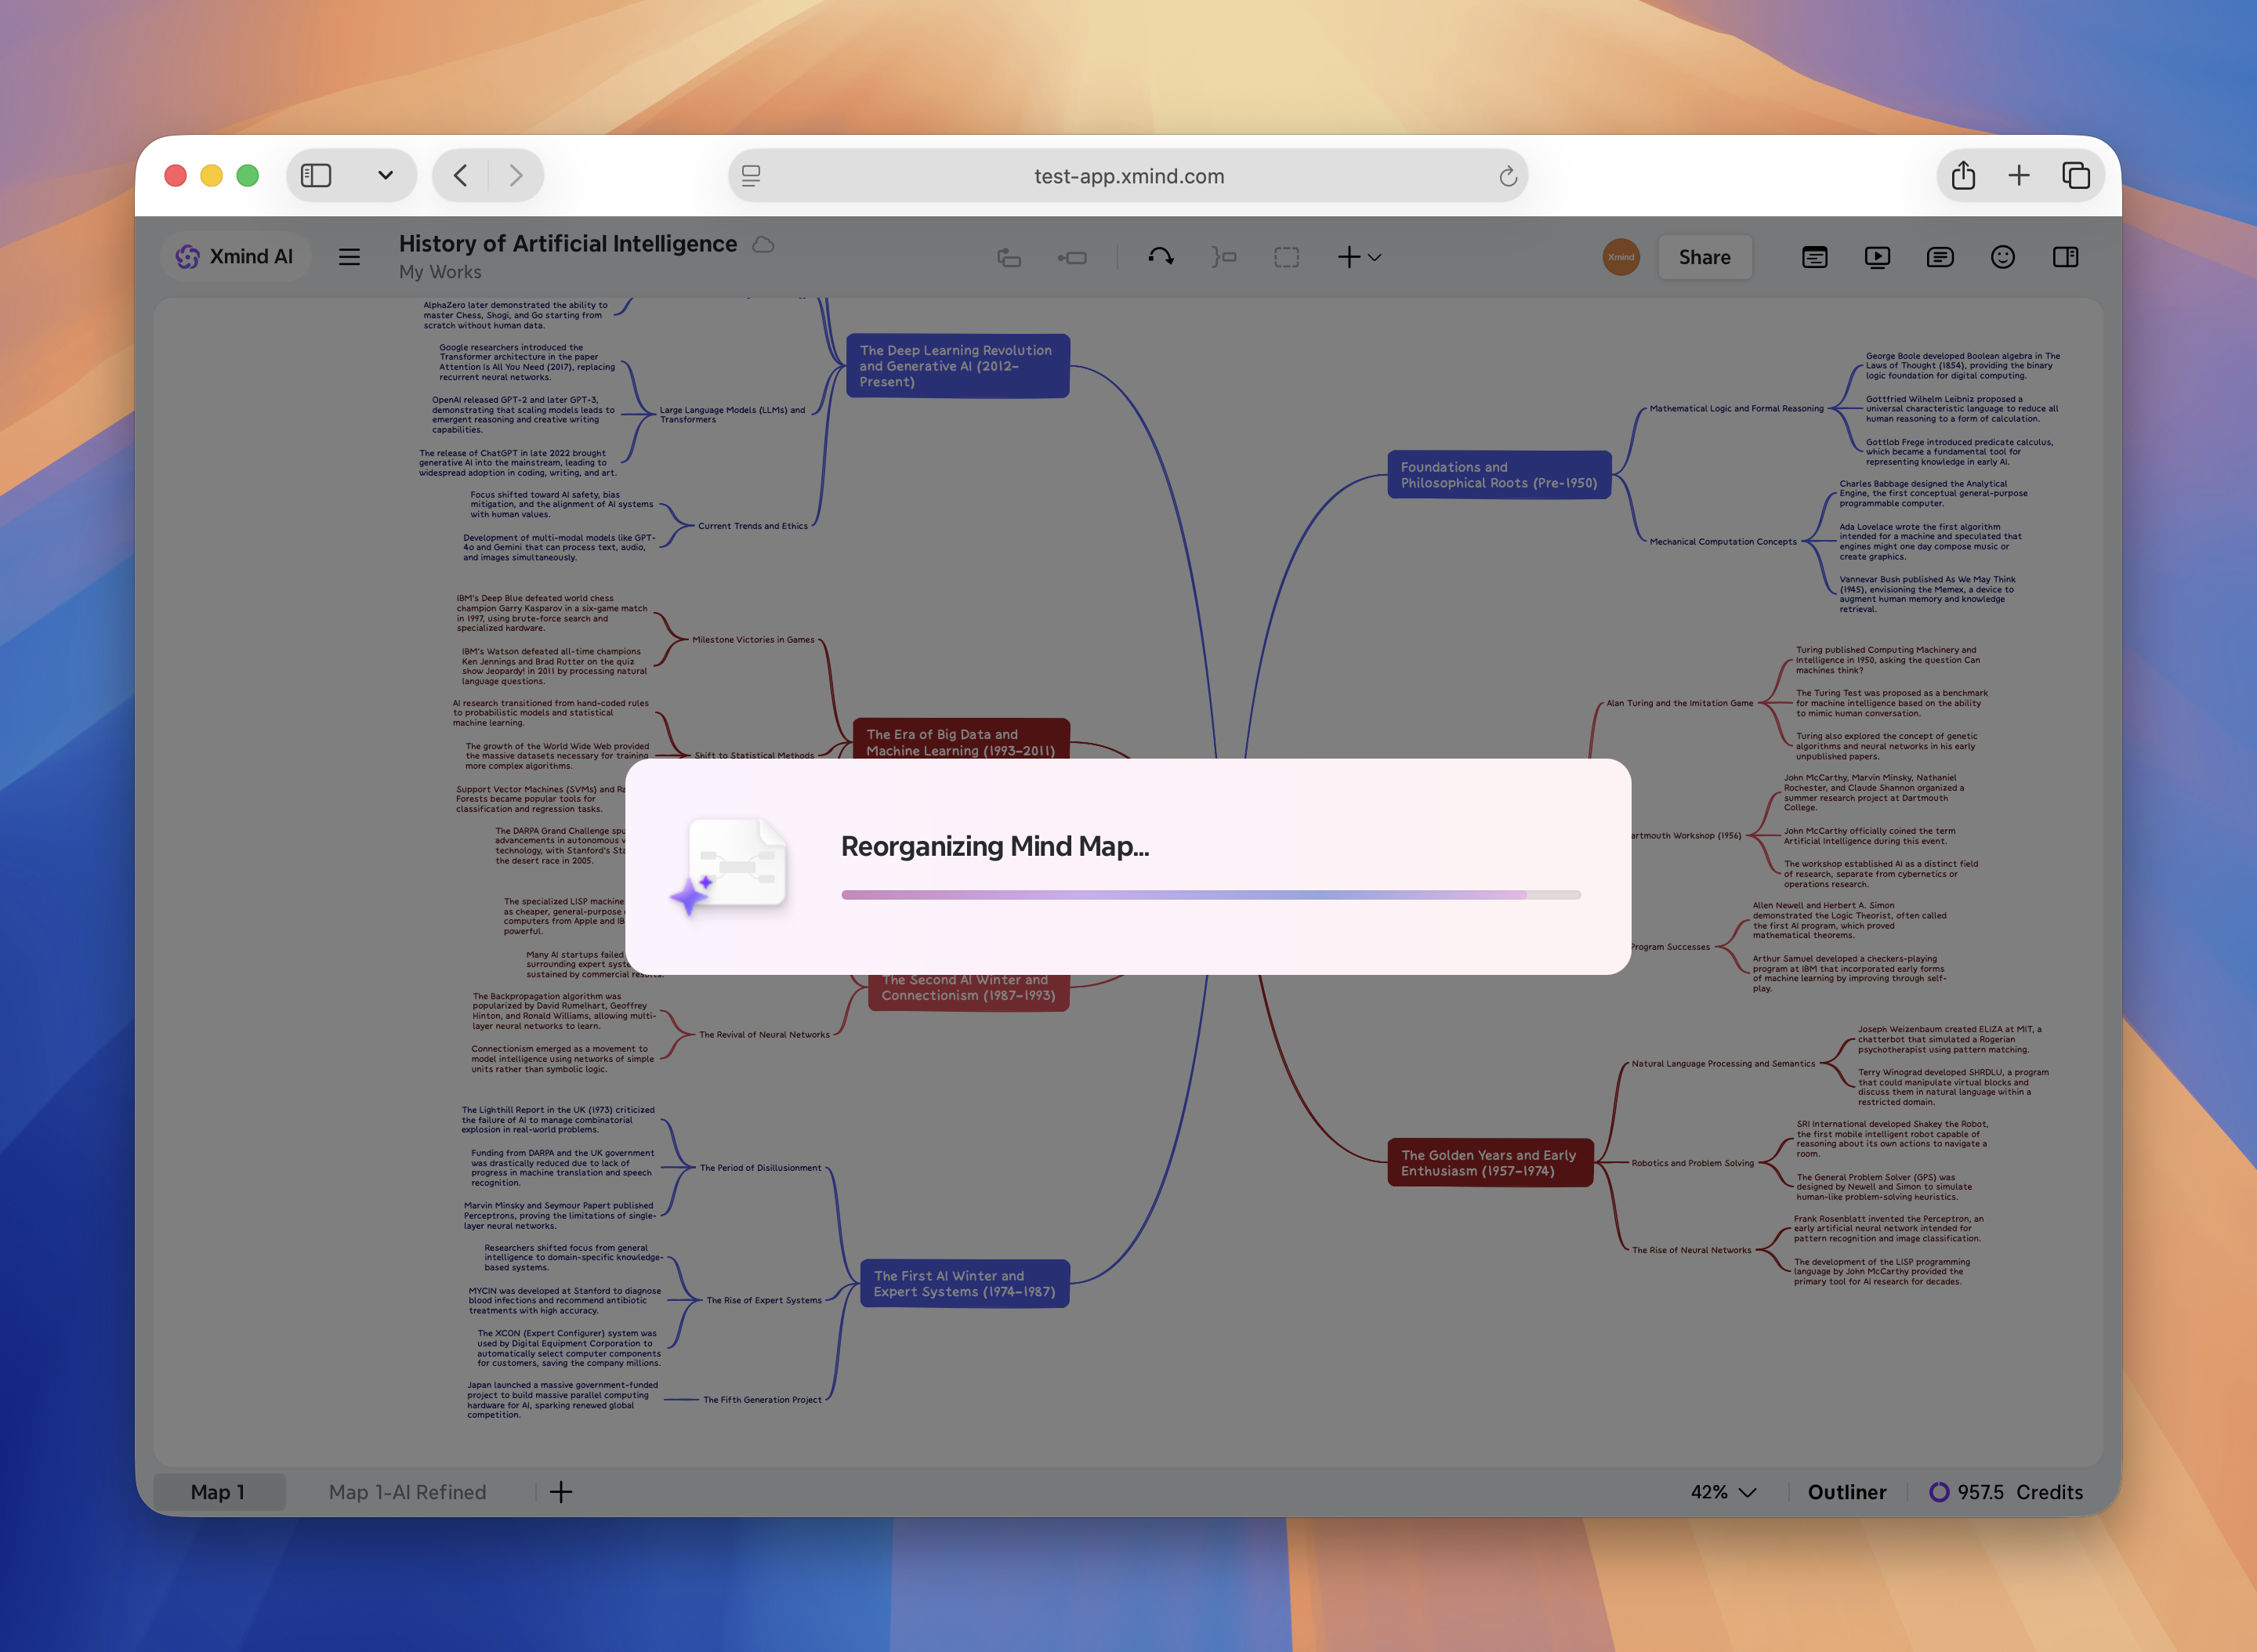Click Current Trends and Ethics subtopic
The height and width of the screenshot is (1652, 2257).
[x=753, y=526]
